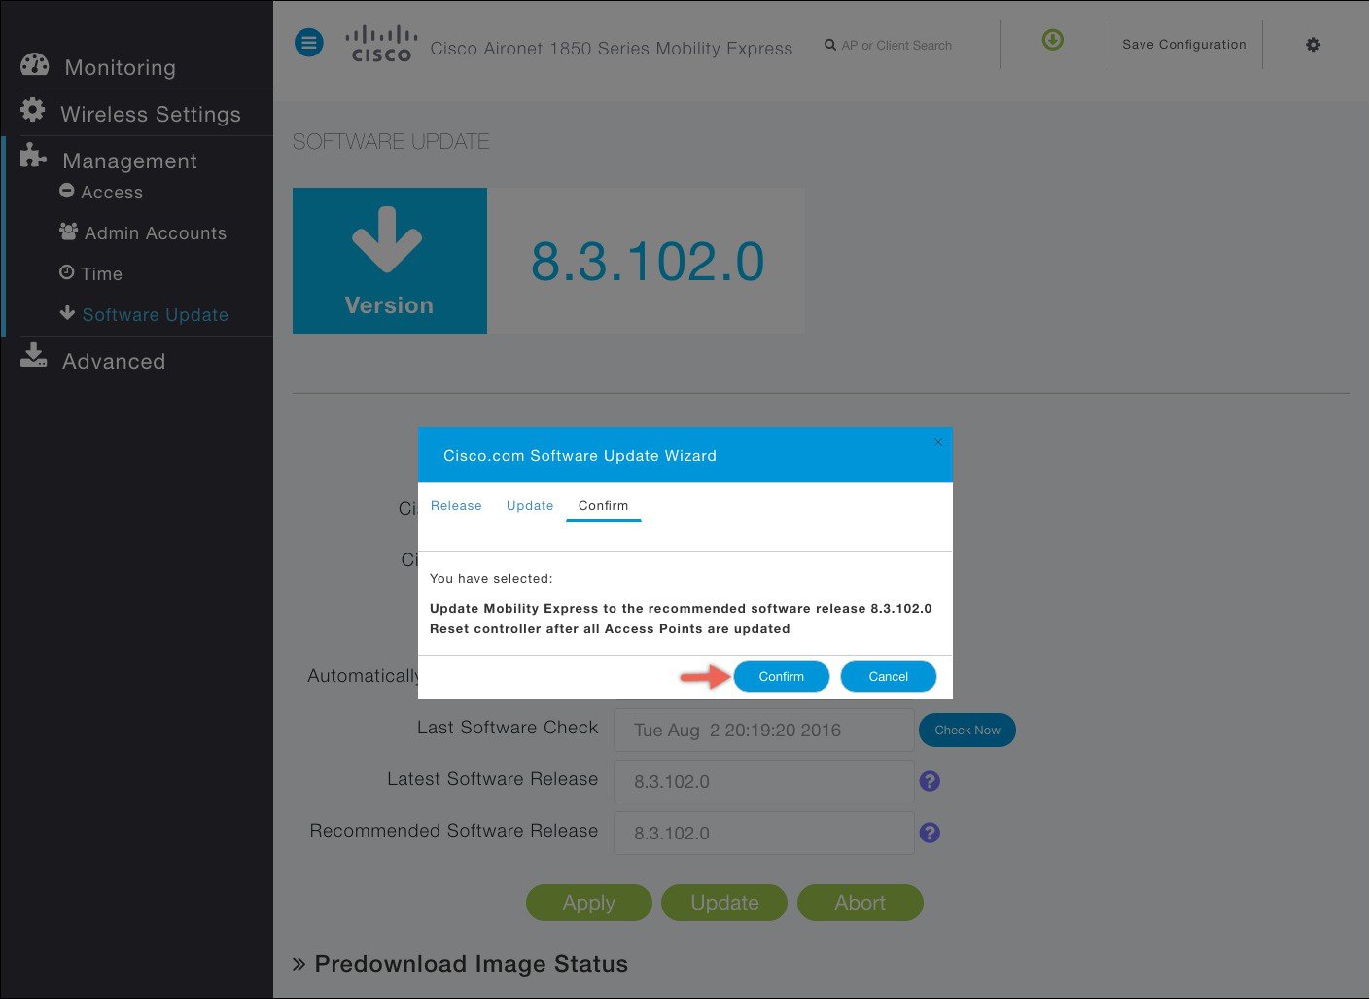This screenshot has height=999, width=1370.
Task: Click the Cisco Aironet 1850 Series title
Action: pyautogui.click(x=612, y=49)
